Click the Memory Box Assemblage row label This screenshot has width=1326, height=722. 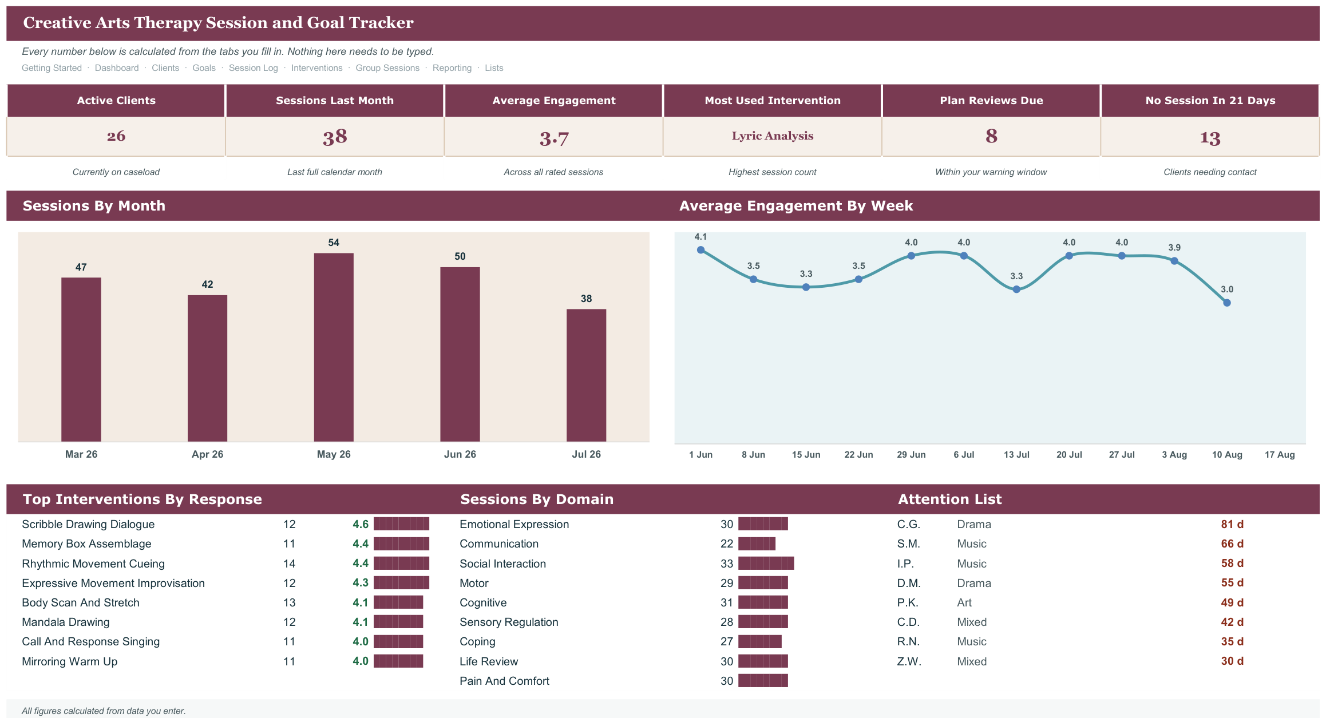click(86, 544)
